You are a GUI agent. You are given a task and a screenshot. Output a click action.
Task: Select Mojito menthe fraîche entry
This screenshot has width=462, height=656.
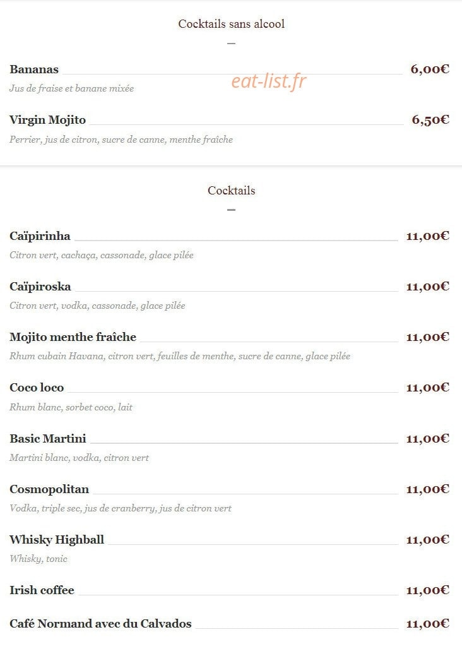(73, 337)
